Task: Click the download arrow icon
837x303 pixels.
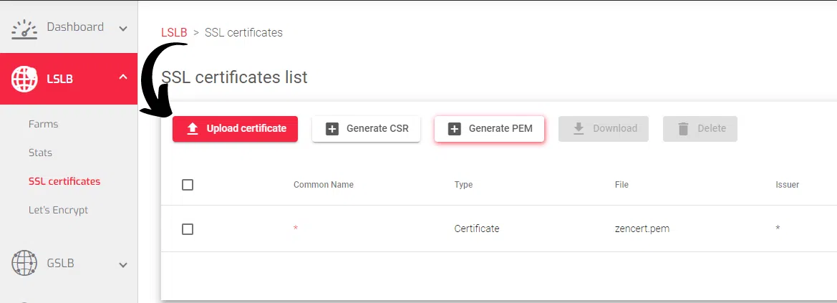Action: [x=579, y=129]
